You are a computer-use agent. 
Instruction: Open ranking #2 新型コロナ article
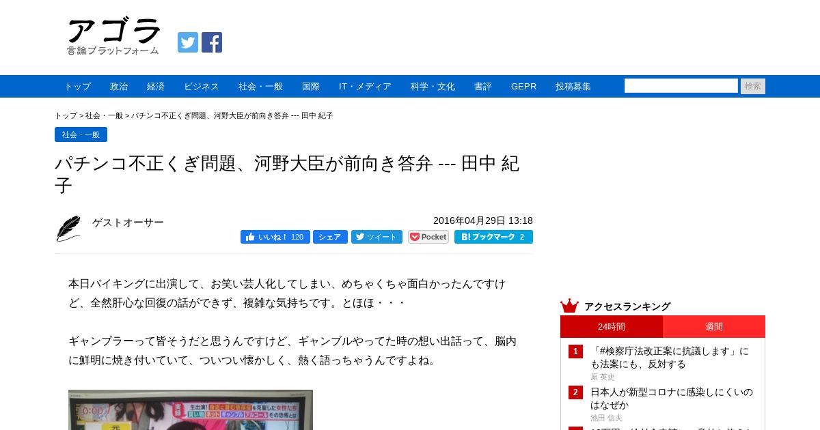pos(672,399)
